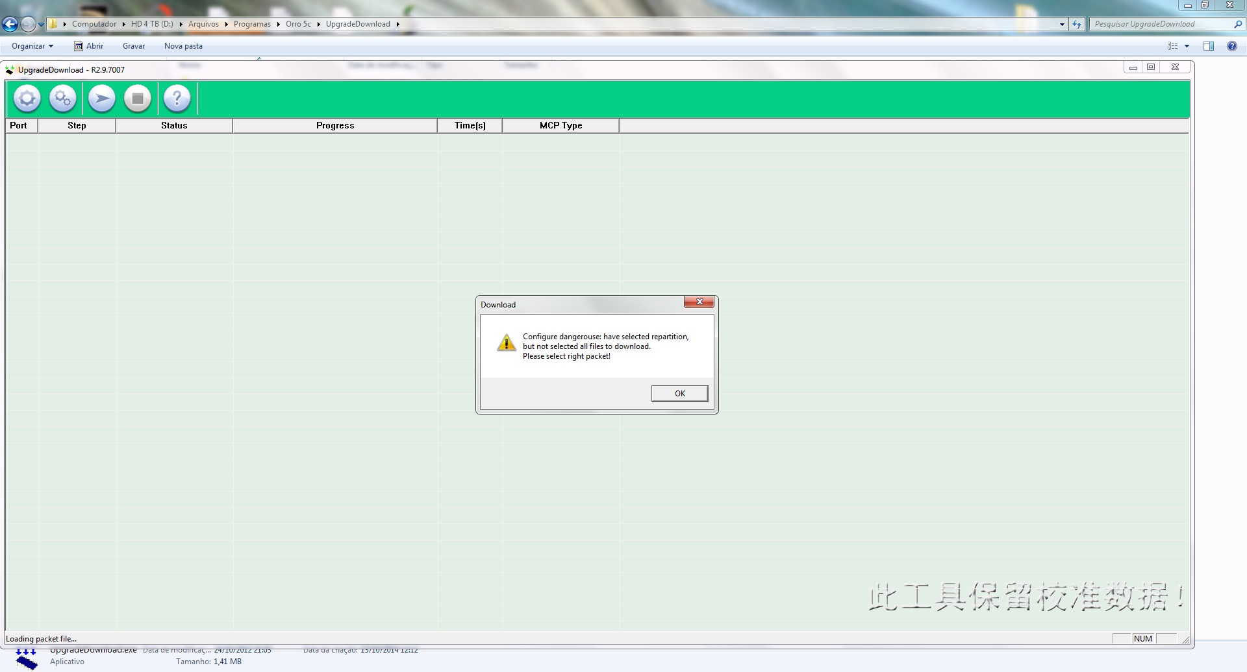Click the Gravar toolbar item
Image resolution: width=1247 pixels, height=672 pixels.
(x=134, y=46)
